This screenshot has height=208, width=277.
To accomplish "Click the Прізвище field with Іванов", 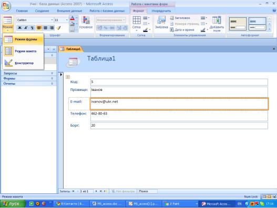I will (179, 92).
